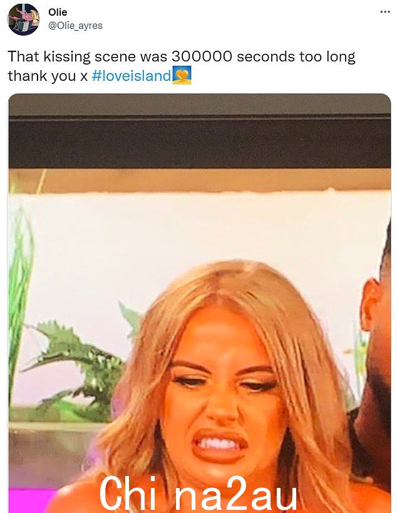Click the number 300000 in the tweet
Viewport: 397px width, 513px height.
tap(202, 56)
